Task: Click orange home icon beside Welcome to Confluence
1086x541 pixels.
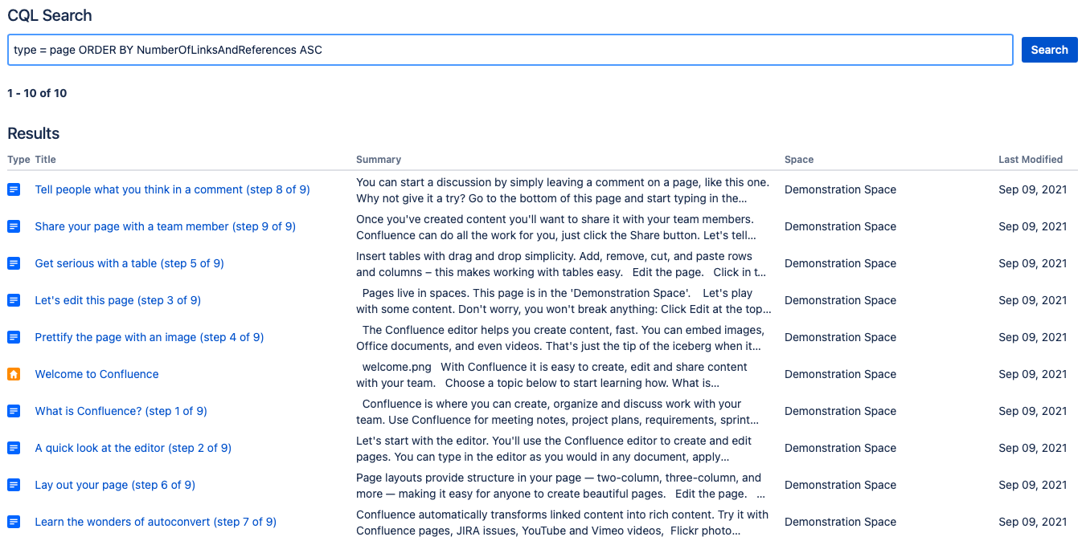Action: click(x=14, y=374)
